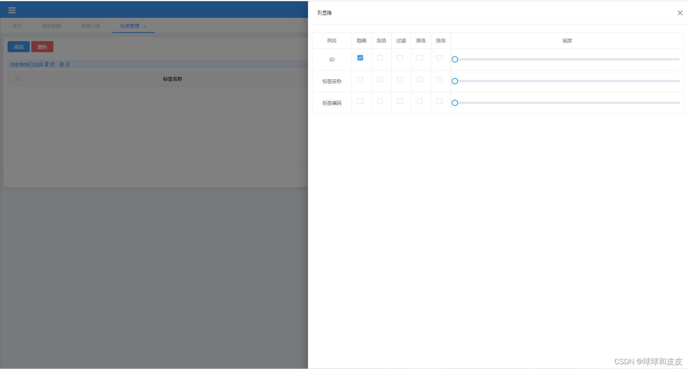
Task: Click the 标签编码 cell in the drawer table
Action: point(332,103)
